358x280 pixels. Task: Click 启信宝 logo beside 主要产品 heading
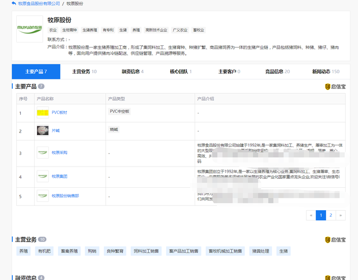tap(335, 87)
